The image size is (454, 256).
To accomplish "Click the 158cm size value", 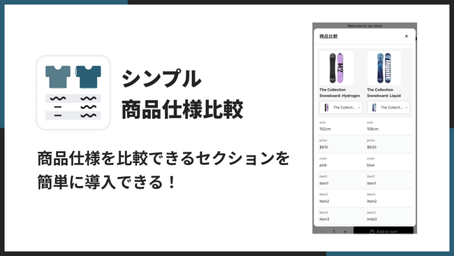I will (x=373, y=129).
